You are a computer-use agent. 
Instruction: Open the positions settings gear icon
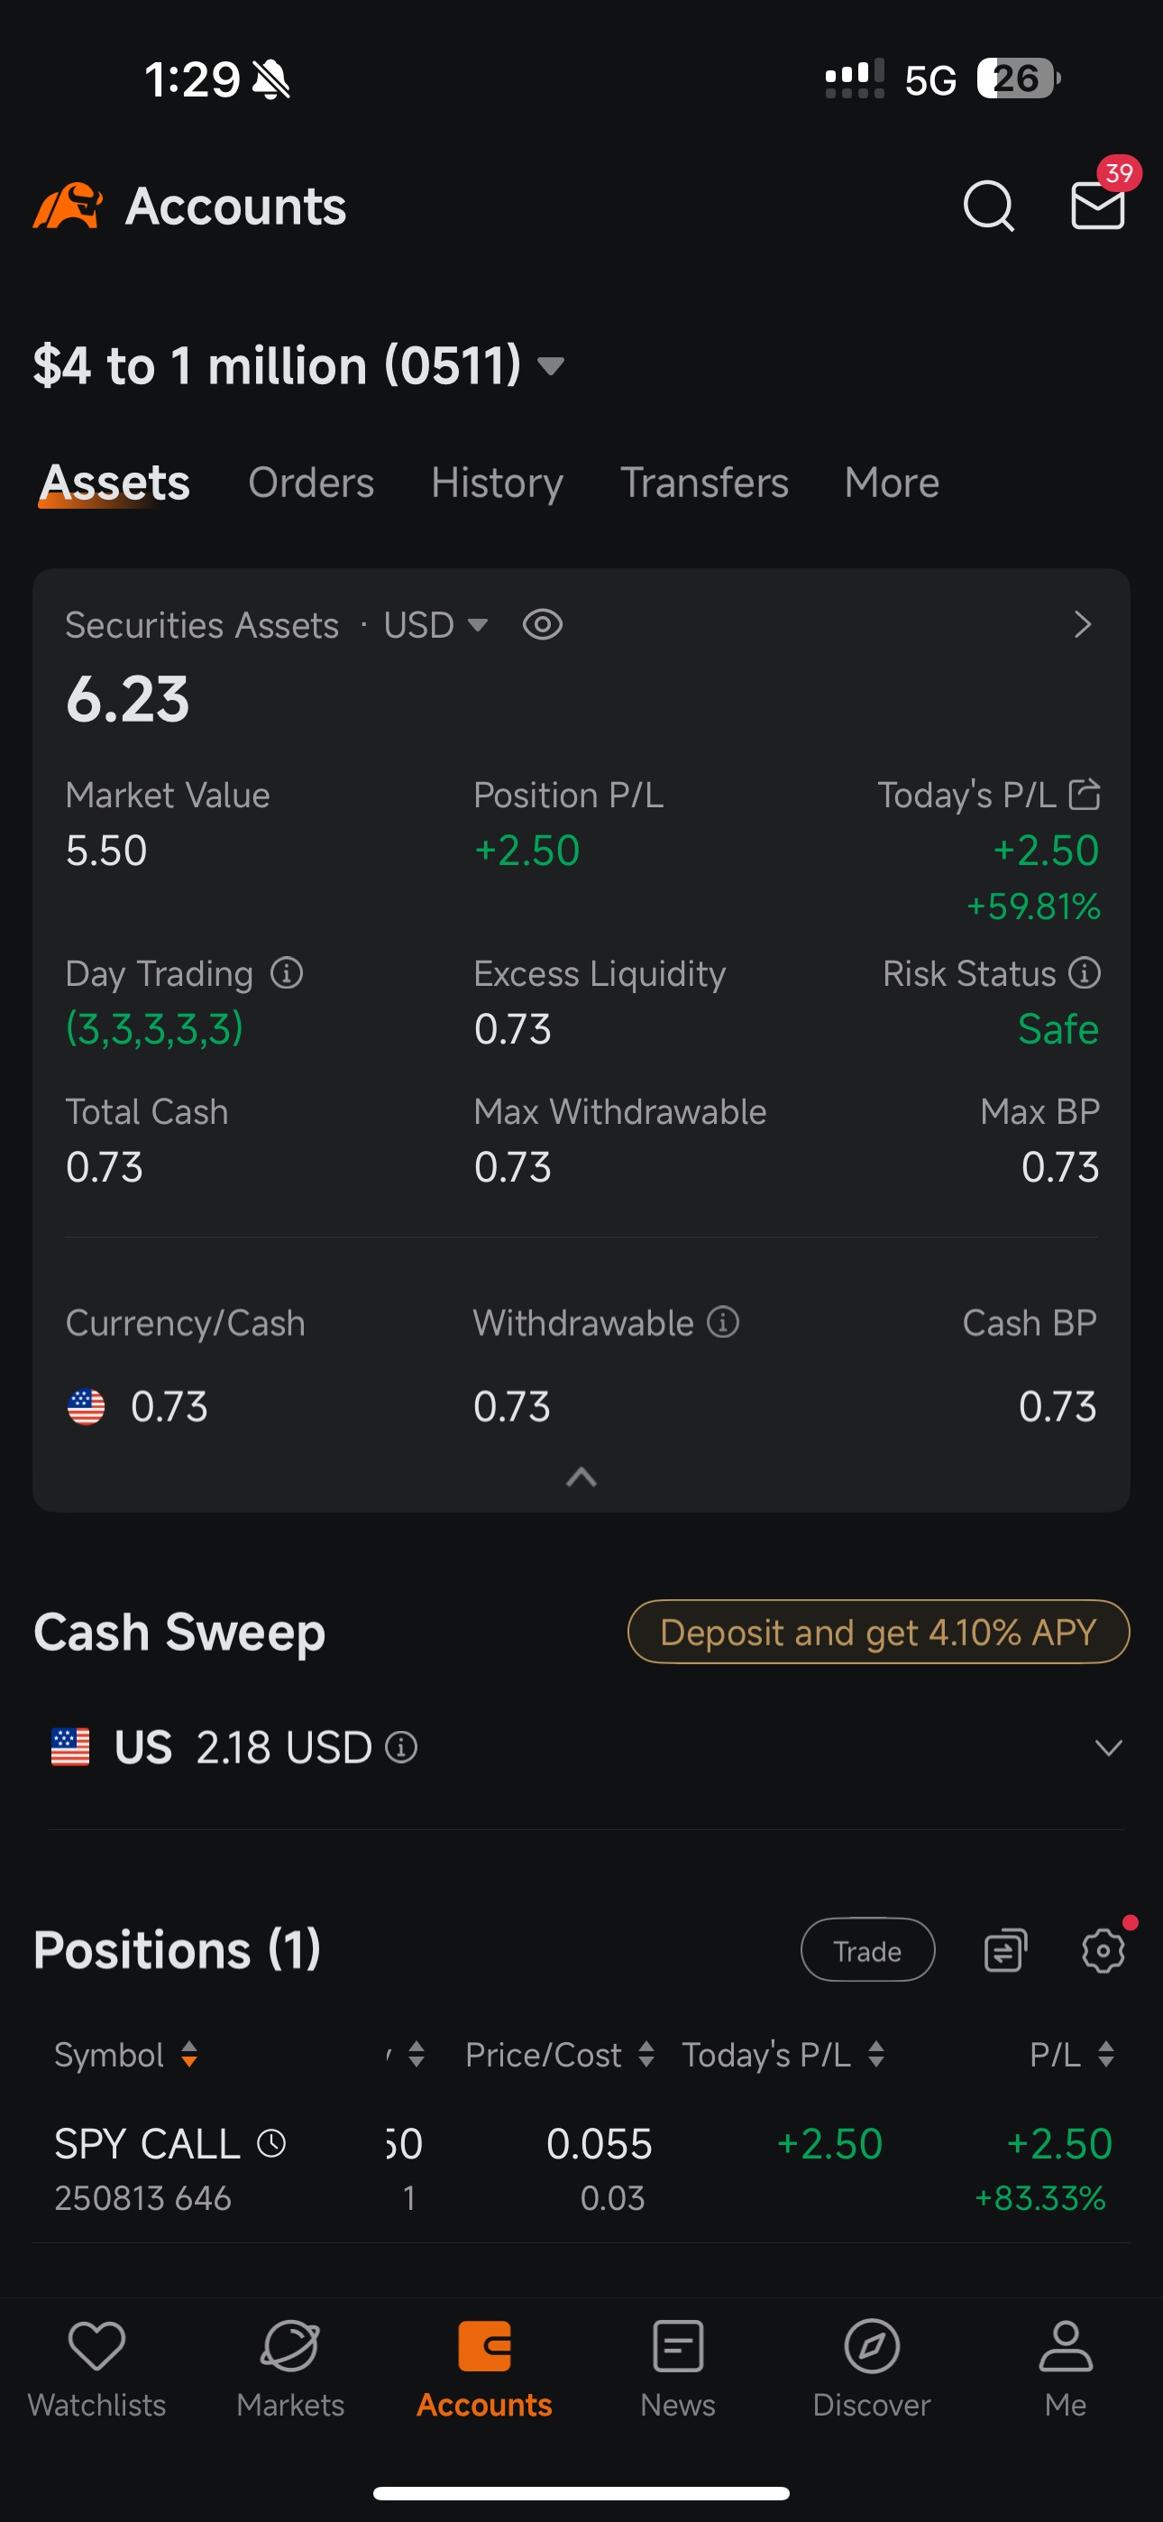pyautogui.click(x=1103, y=1951)
